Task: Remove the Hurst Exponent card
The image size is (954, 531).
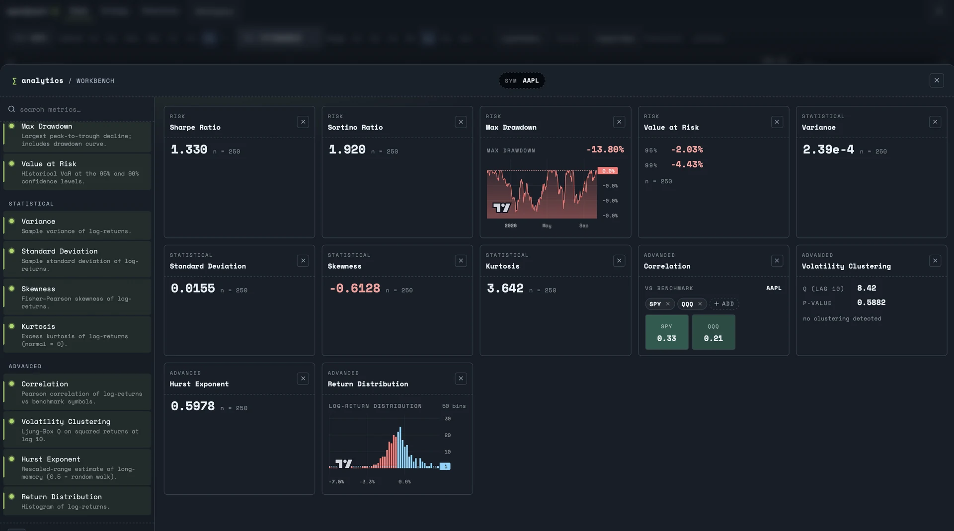Action: 303,379
